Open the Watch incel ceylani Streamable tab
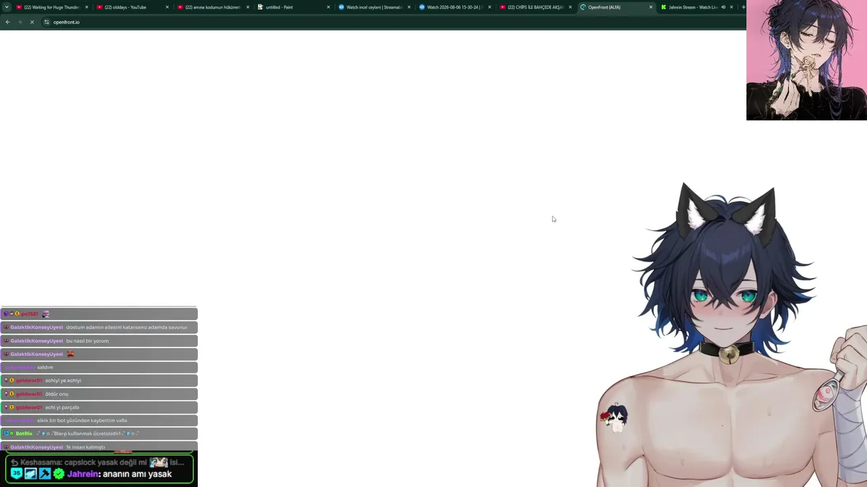This screenshot has width=867, height=487. click(x=375, y=7)
